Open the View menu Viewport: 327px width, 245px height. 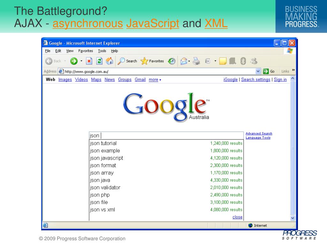click(70, 51)
